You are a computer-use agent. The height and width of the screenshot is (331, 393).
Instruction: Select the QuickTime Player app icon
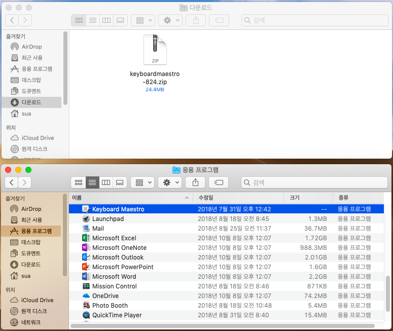click(x=86, y=315)
